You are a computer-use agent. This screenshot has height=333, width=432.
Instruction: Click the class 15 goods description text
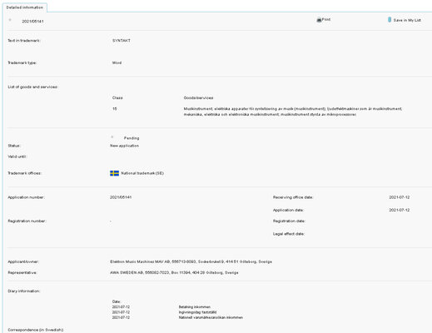[293, 112]
